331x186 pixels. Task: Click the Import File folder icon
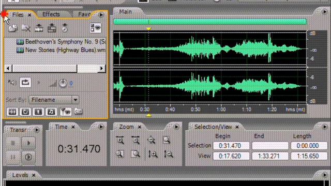[x=13, y=28]
